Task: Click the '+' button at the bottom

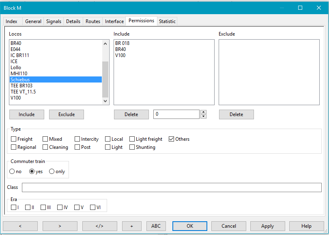Action: pos(133,226)
